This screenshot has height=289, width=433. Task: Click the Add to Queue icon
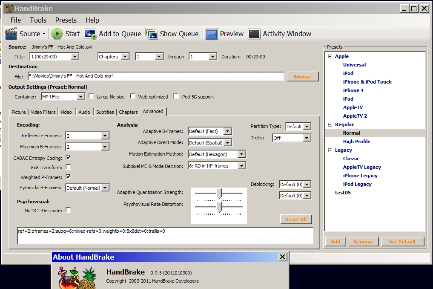point(91,34)
